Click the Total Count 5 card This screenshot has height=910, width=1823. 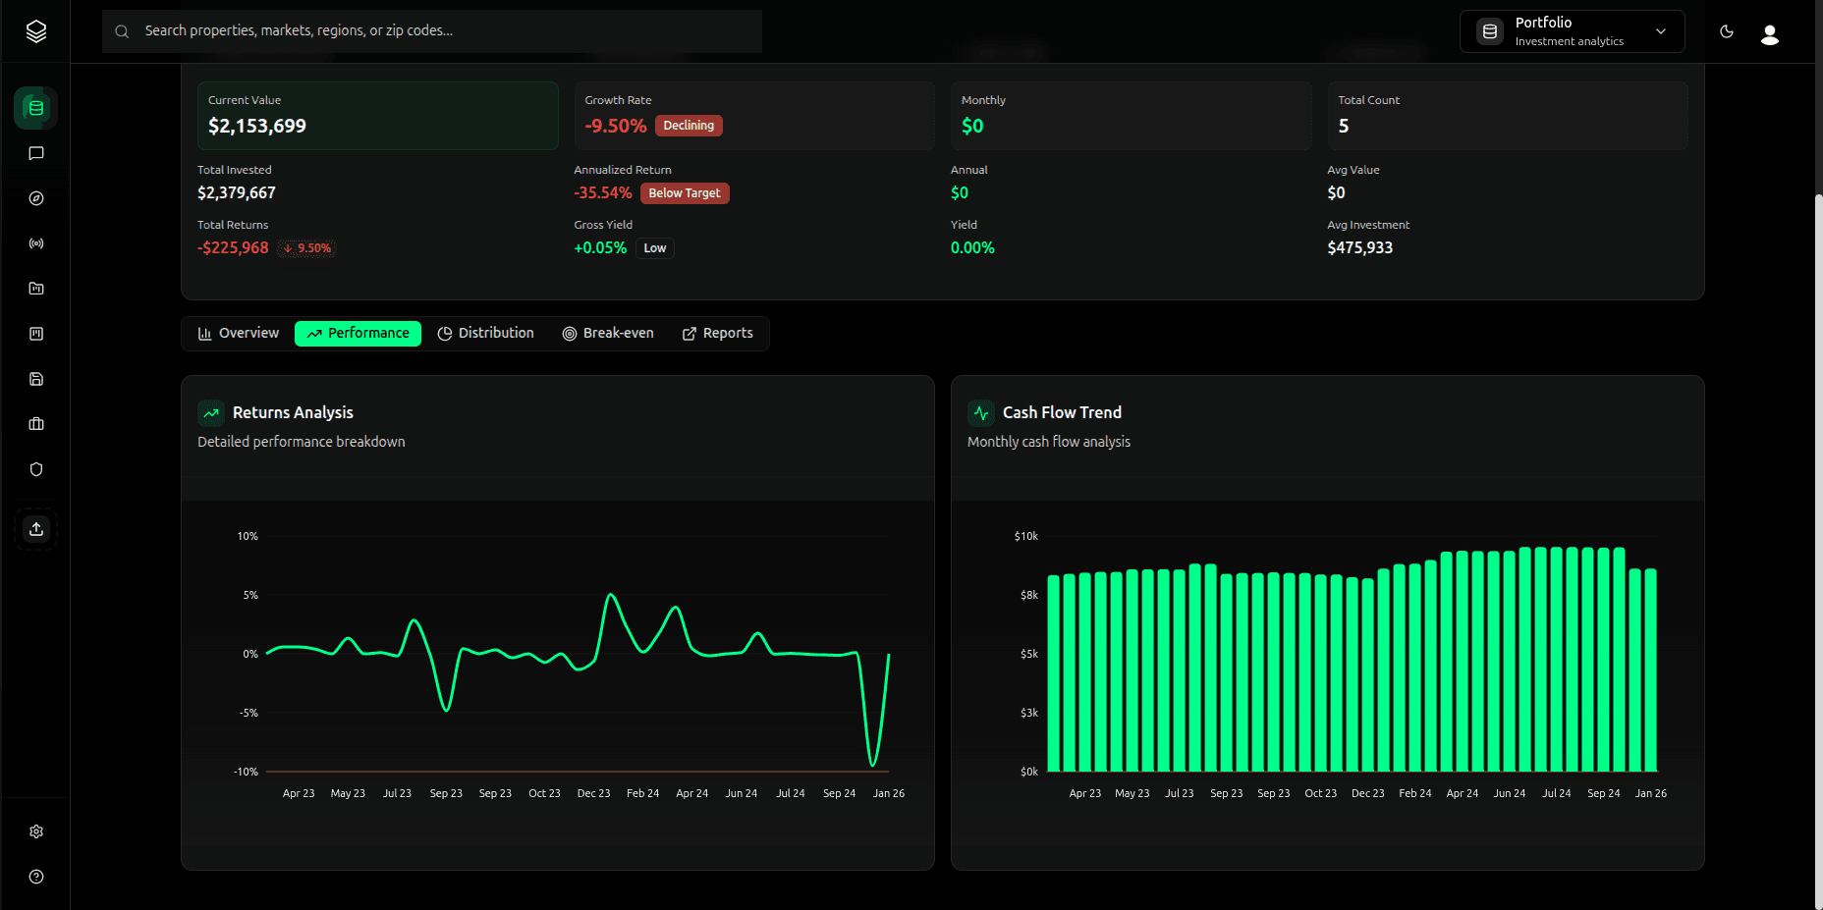[x=1508, y=116]
